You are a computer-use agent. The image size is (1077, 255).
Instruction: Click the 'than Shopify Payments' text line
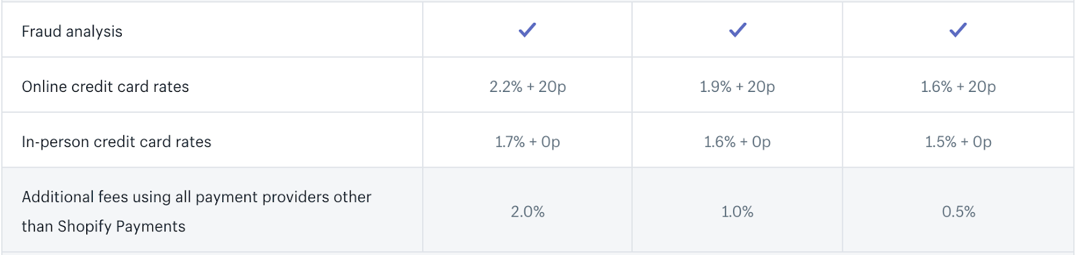click(104, 226)
